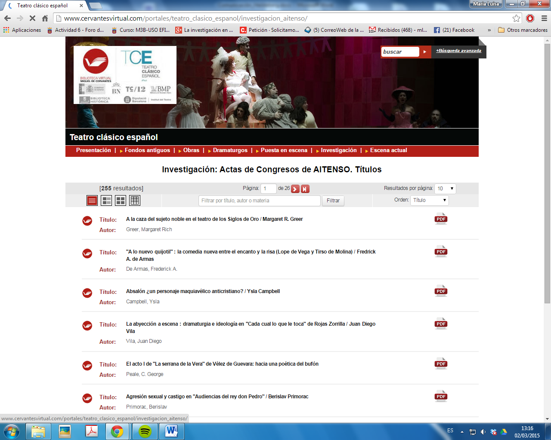Click the volume icon in system tray

click(x=483, y=432)
